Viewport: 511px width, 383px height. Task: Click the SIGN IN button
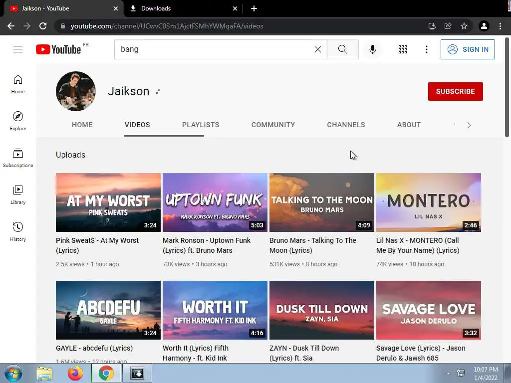pyautogui.click(x=468, y=49)
